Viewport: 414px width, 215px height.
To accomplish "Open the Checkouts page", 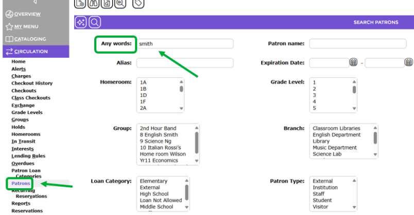I will click(24, 91).
